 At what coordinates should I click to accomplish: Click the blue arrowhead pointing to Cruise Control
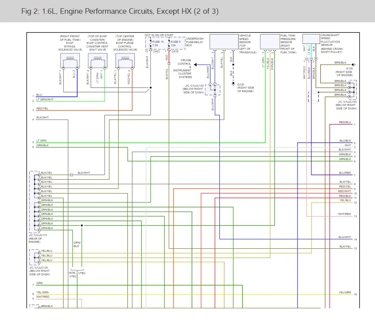[196, 65]
